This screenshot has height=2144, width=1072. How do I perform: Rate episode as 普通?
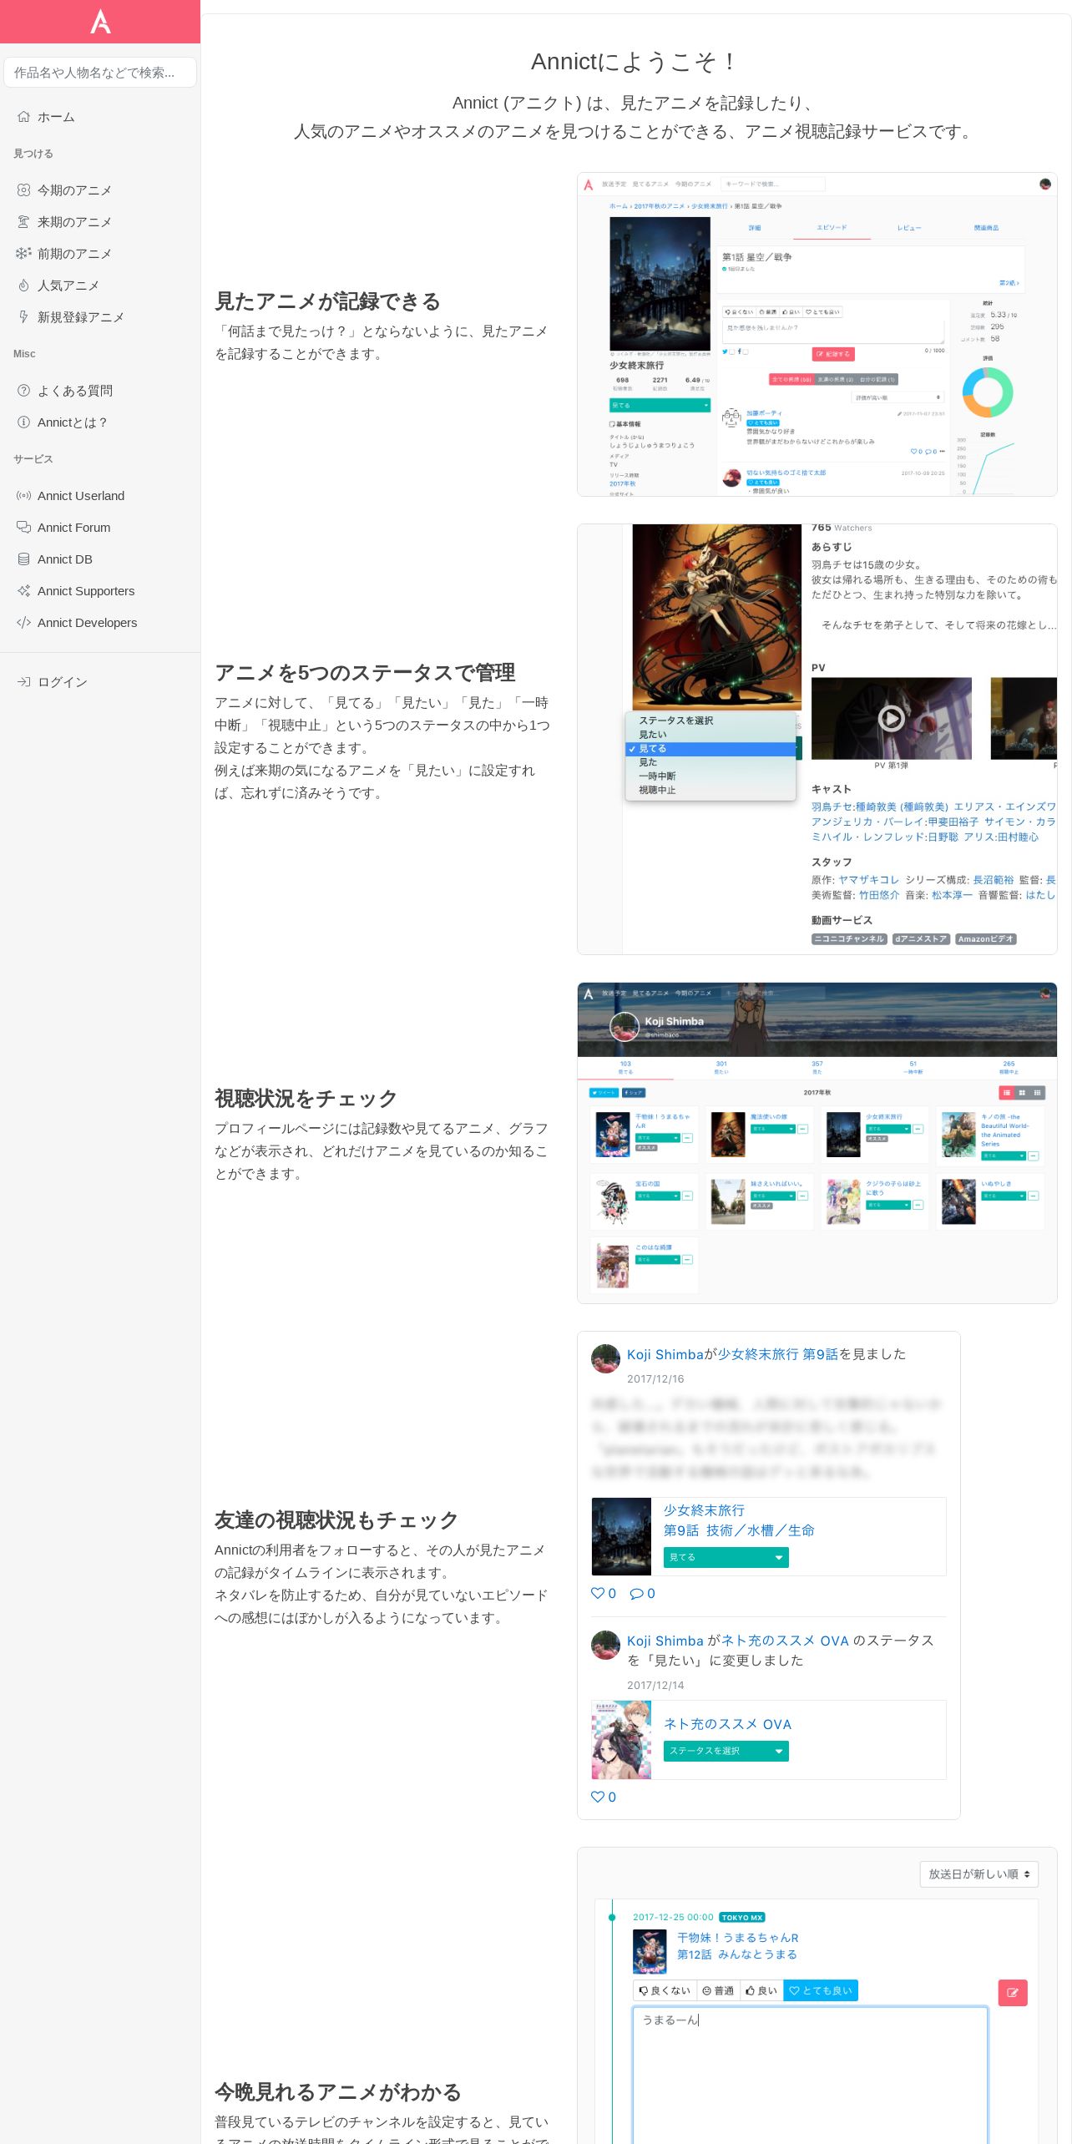click(x=718, y=1990)
